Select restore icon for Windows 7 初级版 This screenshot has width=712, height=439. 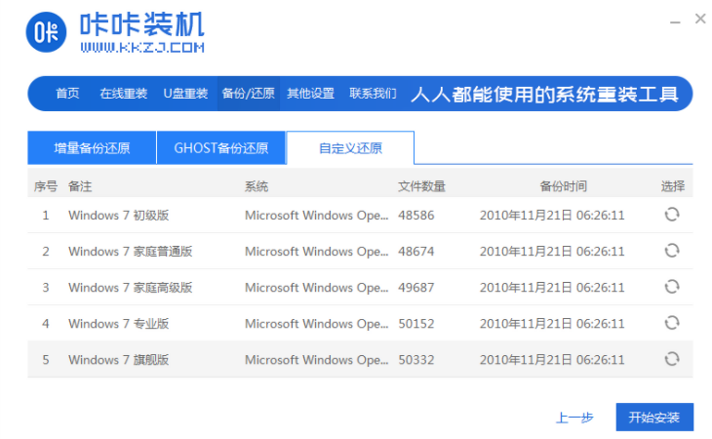672,215
